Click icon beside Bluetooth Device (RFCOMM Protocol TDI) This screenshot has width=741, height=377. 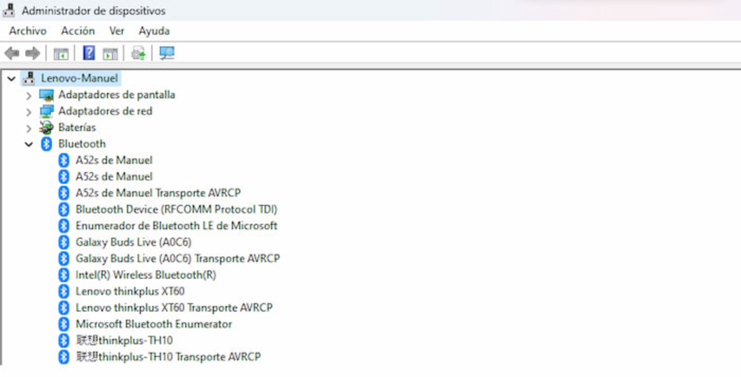[x=64, y=209]
